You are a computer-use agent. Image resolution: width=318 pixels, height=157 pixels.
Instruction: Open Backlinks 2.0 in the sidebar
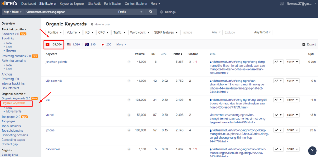coord(10,34)
